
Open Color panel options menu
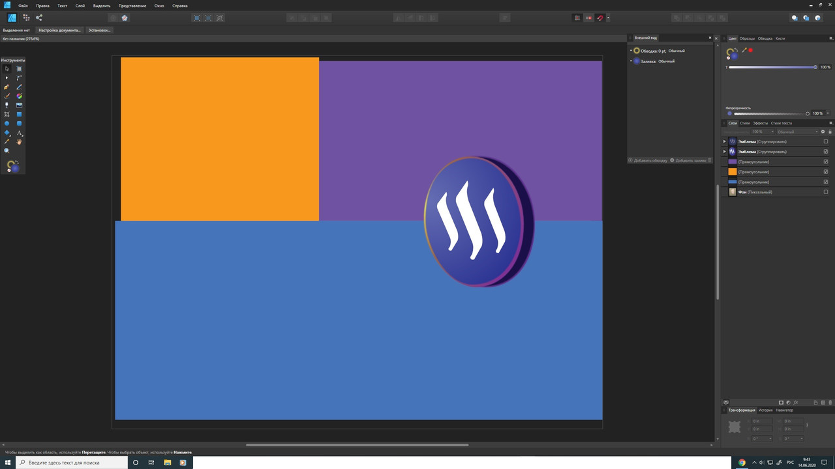pos(830,38)
